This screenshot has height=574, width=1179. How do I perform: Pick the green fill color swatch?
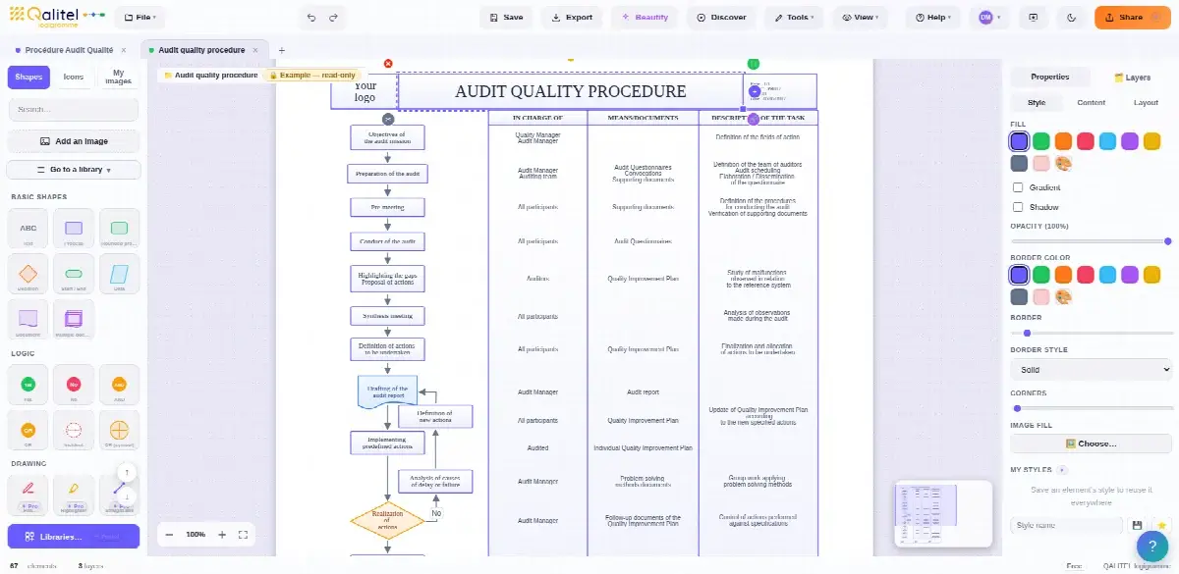tap(1041, 141)
